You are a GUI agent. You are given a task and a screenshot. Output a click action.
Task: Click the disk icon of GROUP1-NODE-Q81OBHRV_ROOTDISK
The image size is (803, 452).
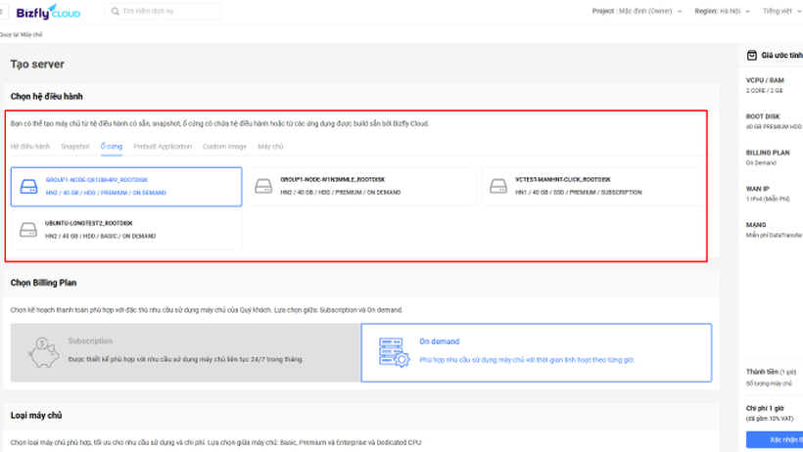tap(28, 186)
